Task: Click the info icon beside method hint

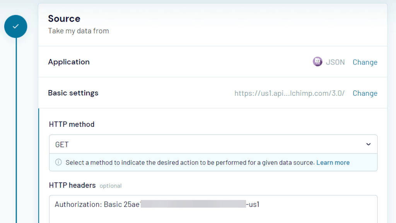Action: tap(58, 162)
